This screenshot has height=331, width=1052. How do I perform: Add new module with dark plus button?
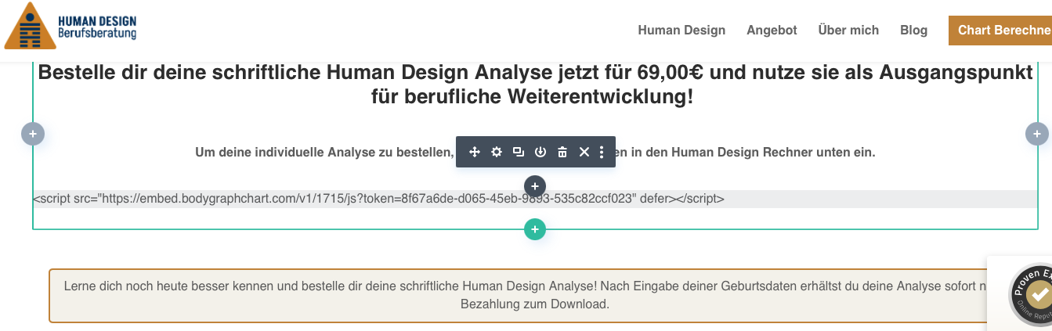[x=535, y=186]
